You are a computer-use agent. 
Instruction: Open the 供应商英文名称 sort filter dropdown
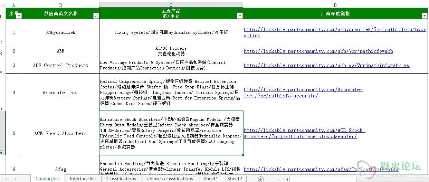[96, 16]
